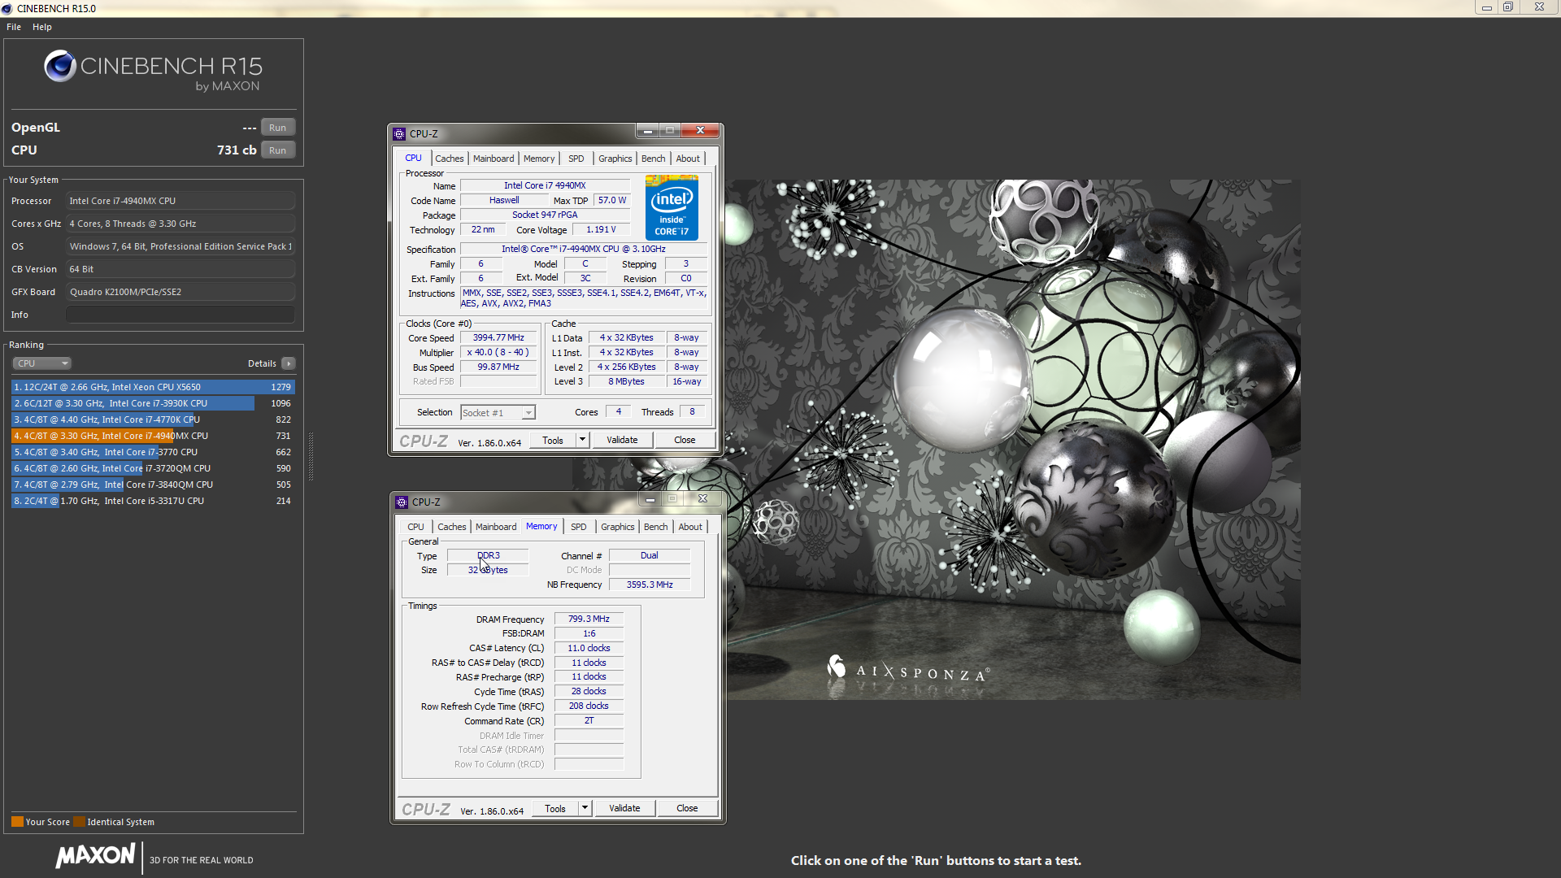Open Graphics tab in lower CPU-Z window
Screen dimensions: 1561x878
(618, 527)
